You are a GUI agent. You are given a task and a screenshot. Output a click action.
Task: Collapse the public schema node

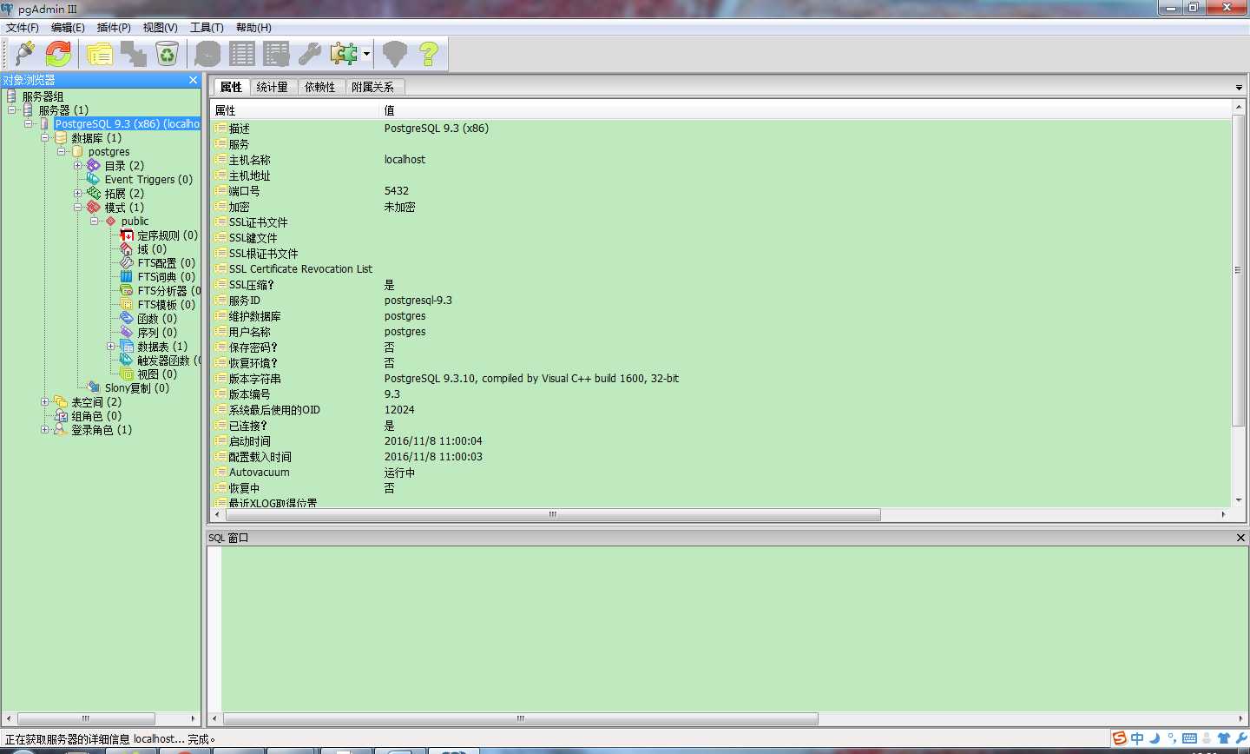95,222
